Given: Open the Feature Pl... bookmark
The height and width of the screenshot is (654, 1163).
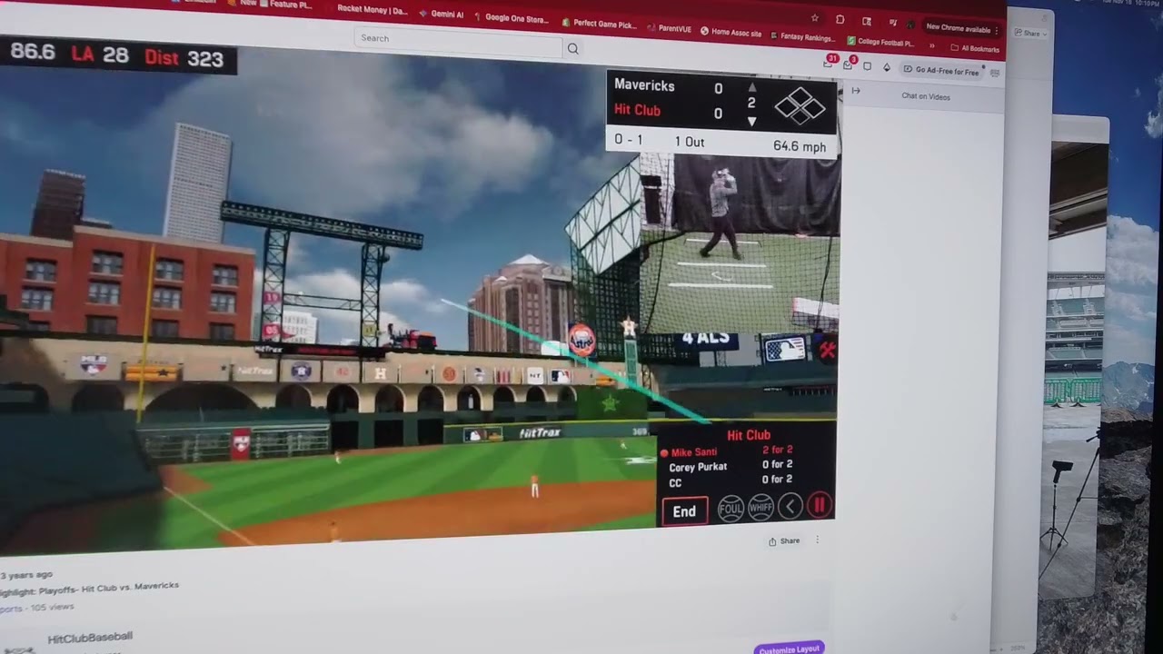Looking at the screenshot, I should point(285,5).
